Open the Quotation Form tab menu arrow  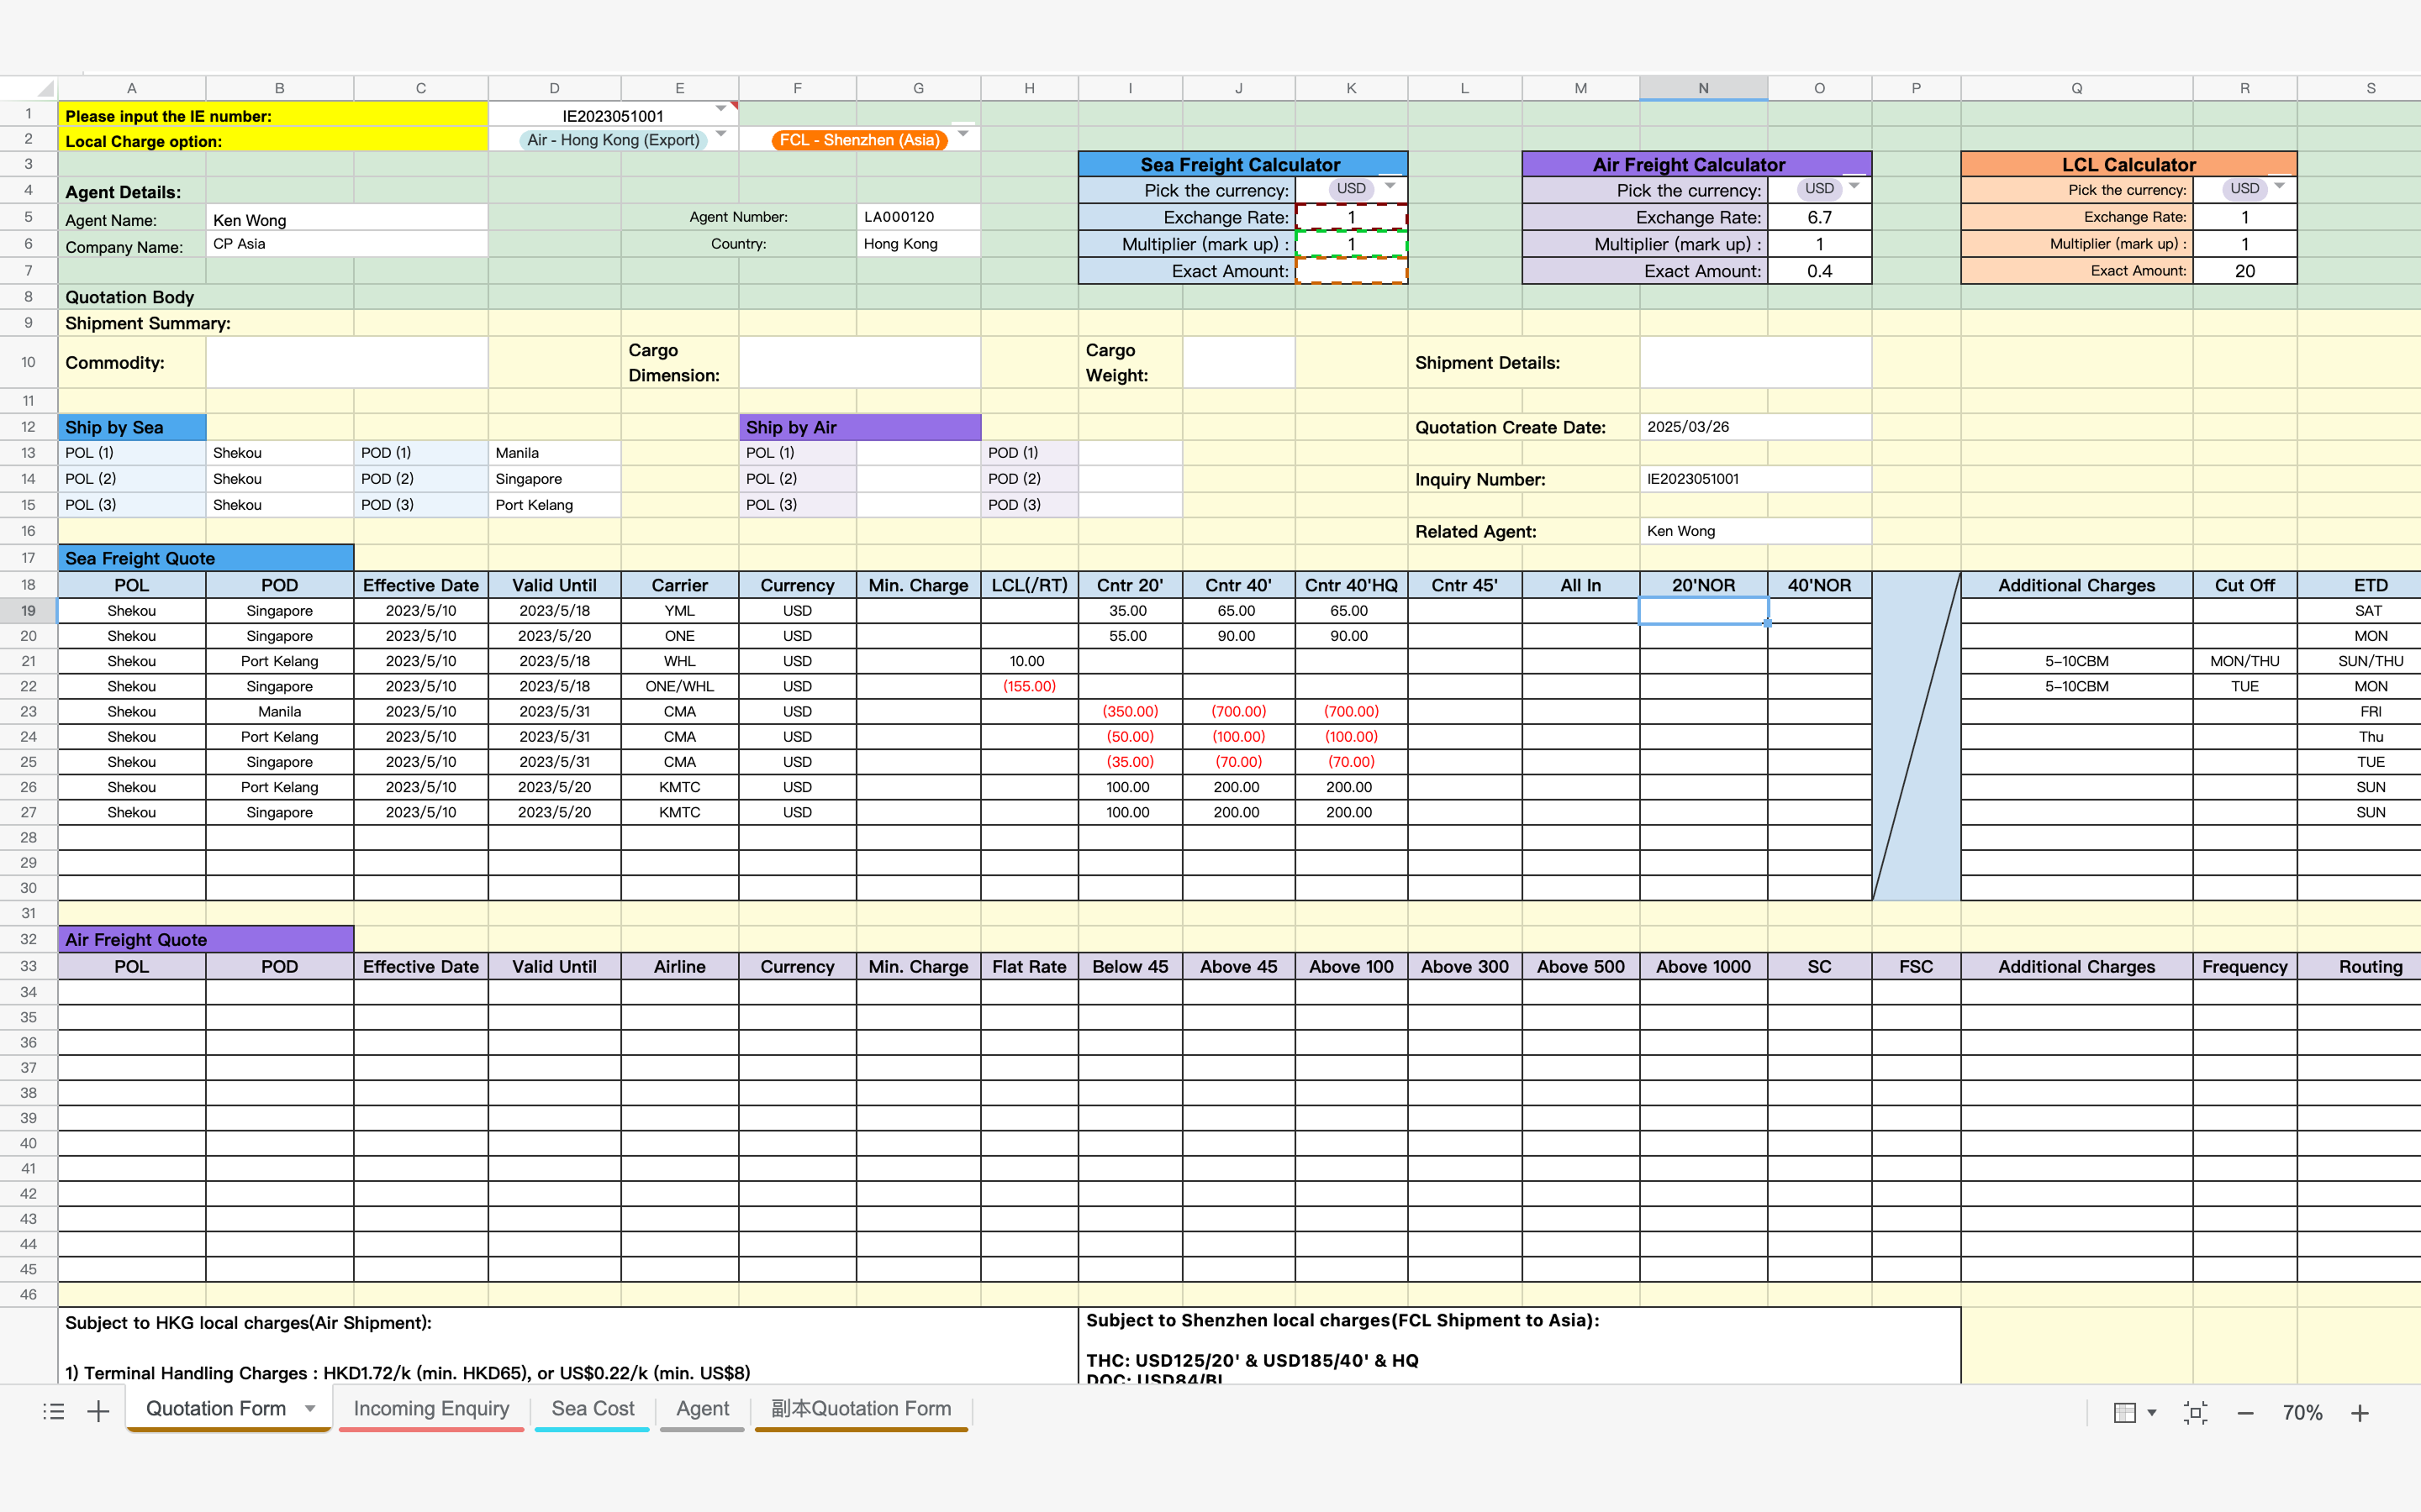pos(310,1409)
